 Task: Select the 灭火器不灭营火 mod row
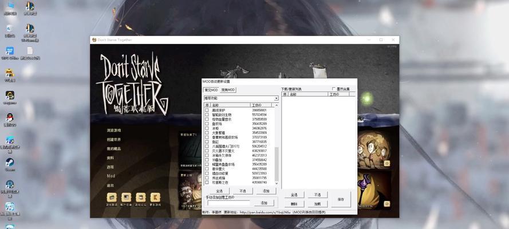click(239, 151)
